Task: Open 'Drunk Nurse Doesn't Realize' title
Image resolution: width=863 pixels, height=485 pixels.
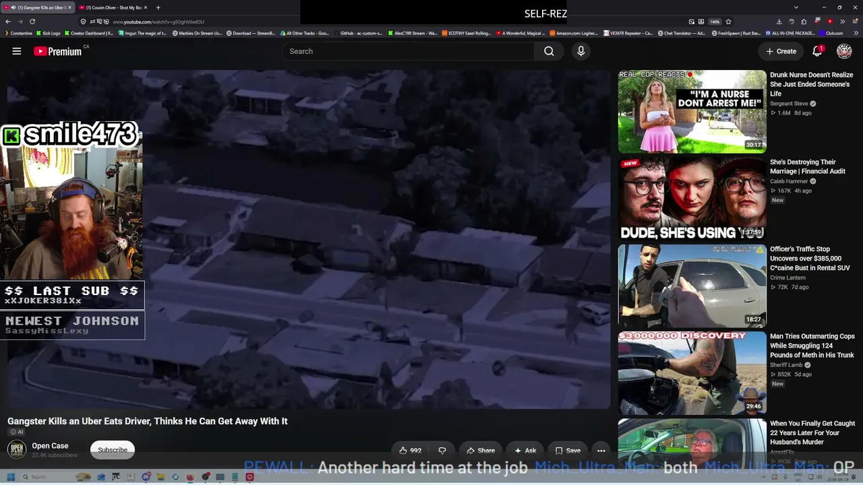Action: click(x=812, y=84)
